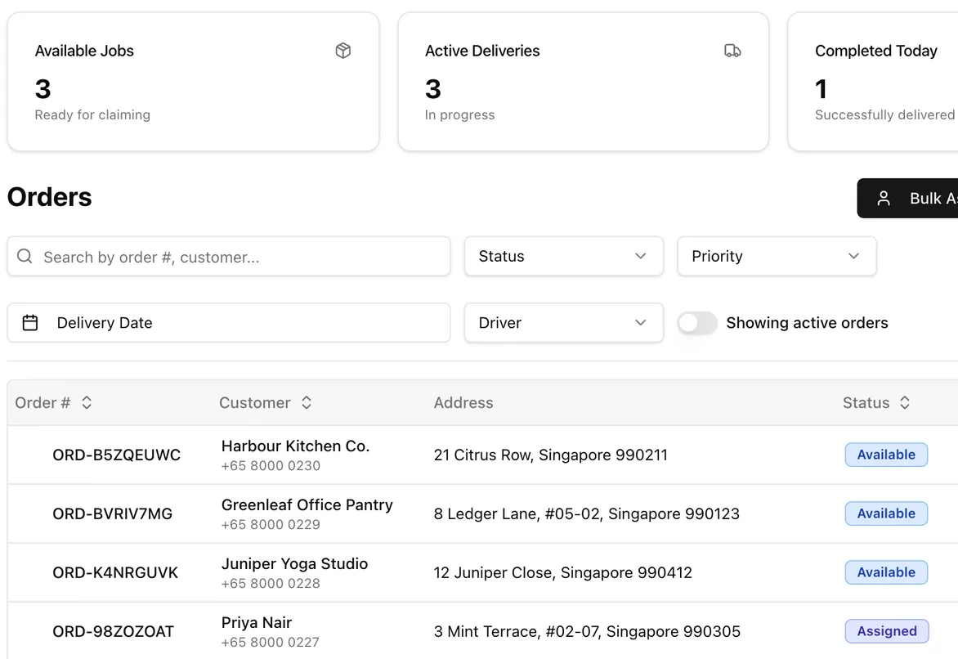Sort orders by Status column arrows
The height and width of the screenshot is (659, 958).
[x=905, y=402]
